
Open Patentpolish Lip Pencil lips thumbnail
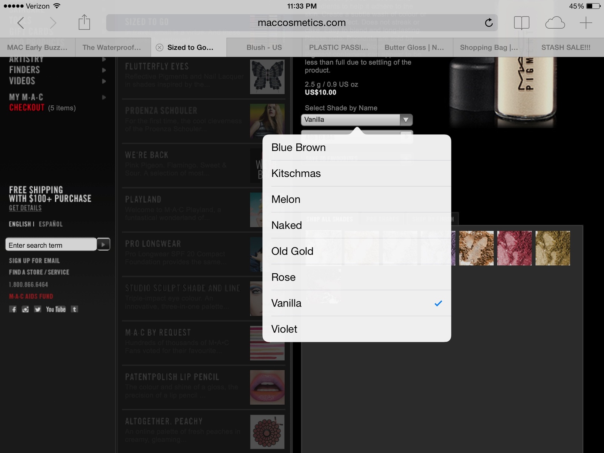pos(267,387)
